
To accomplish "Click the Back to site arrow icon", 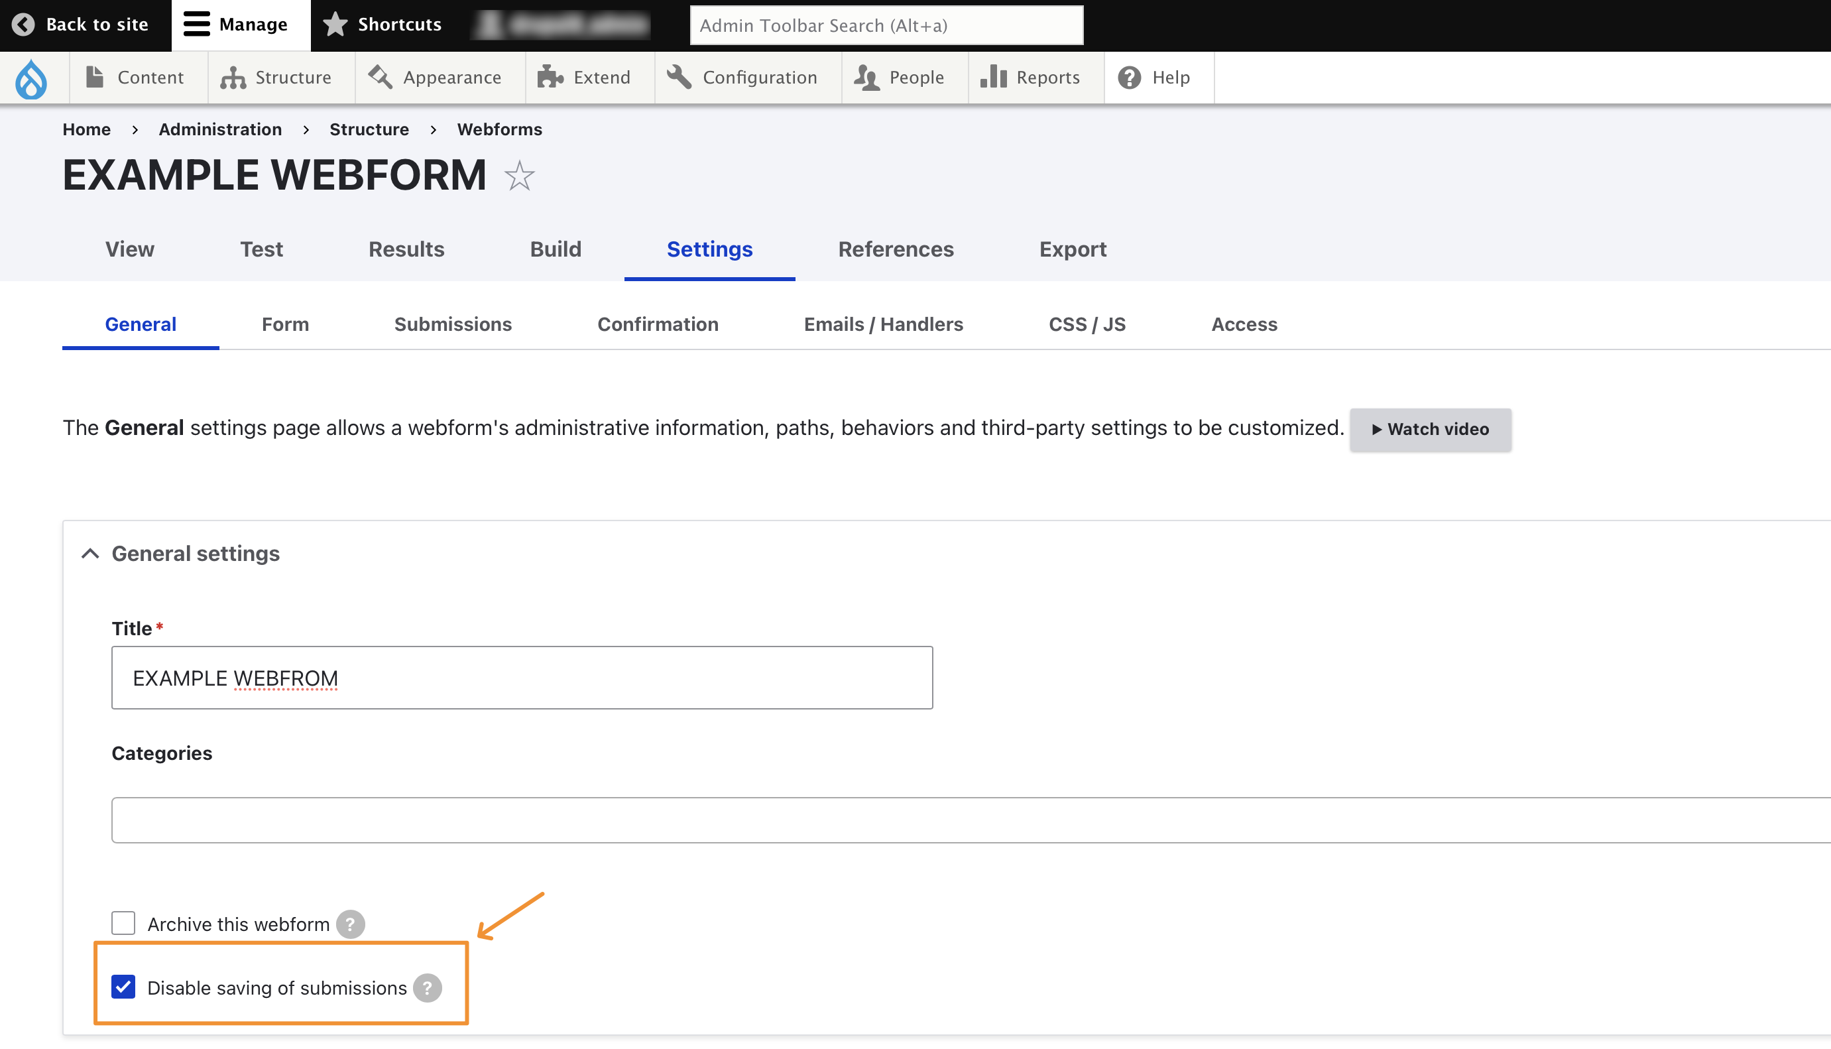I will [x=23, y=25].
